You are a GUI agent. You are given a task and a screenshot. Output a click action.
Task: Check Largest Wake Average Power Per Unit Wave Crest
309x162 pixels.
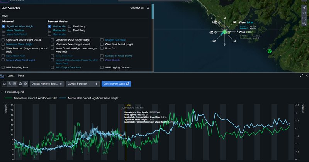click(52, 60)
